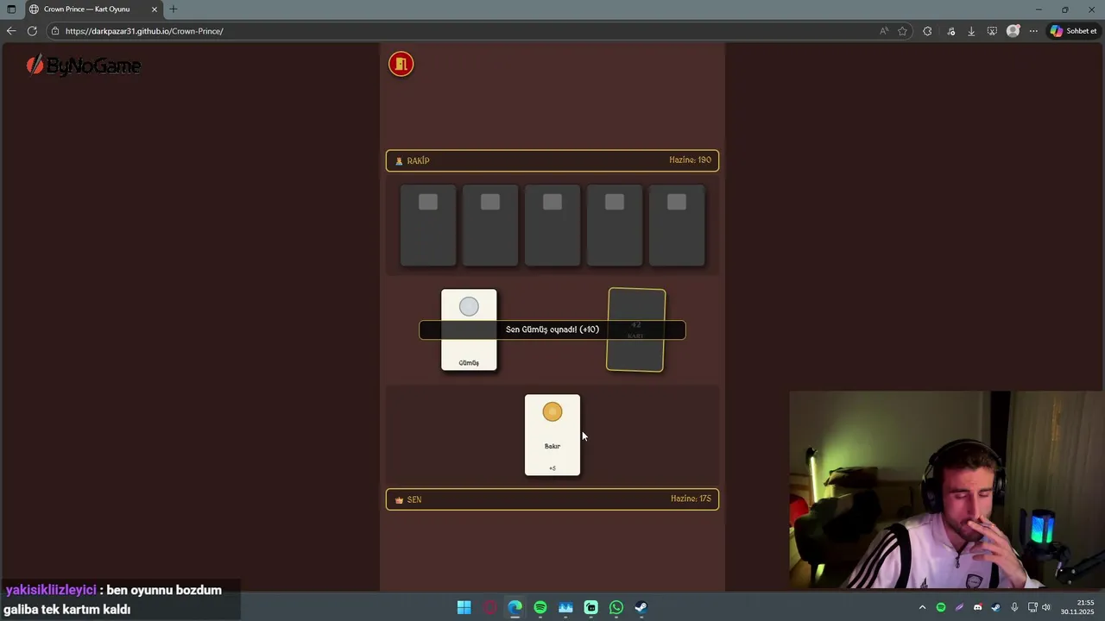
Task: Open the media control music icon
Action: [951, 31]
